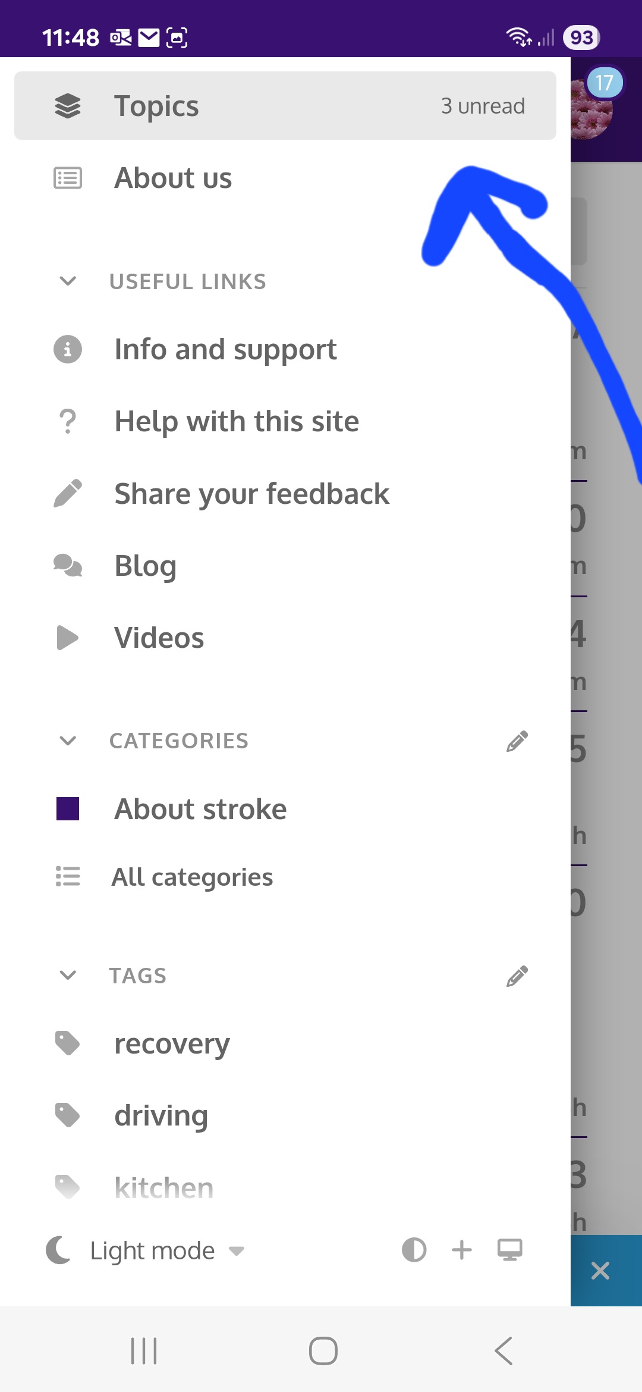Collapse the Categories section chevron
The width and height of the screenshot is (642, 1392).
pos(68,741)
